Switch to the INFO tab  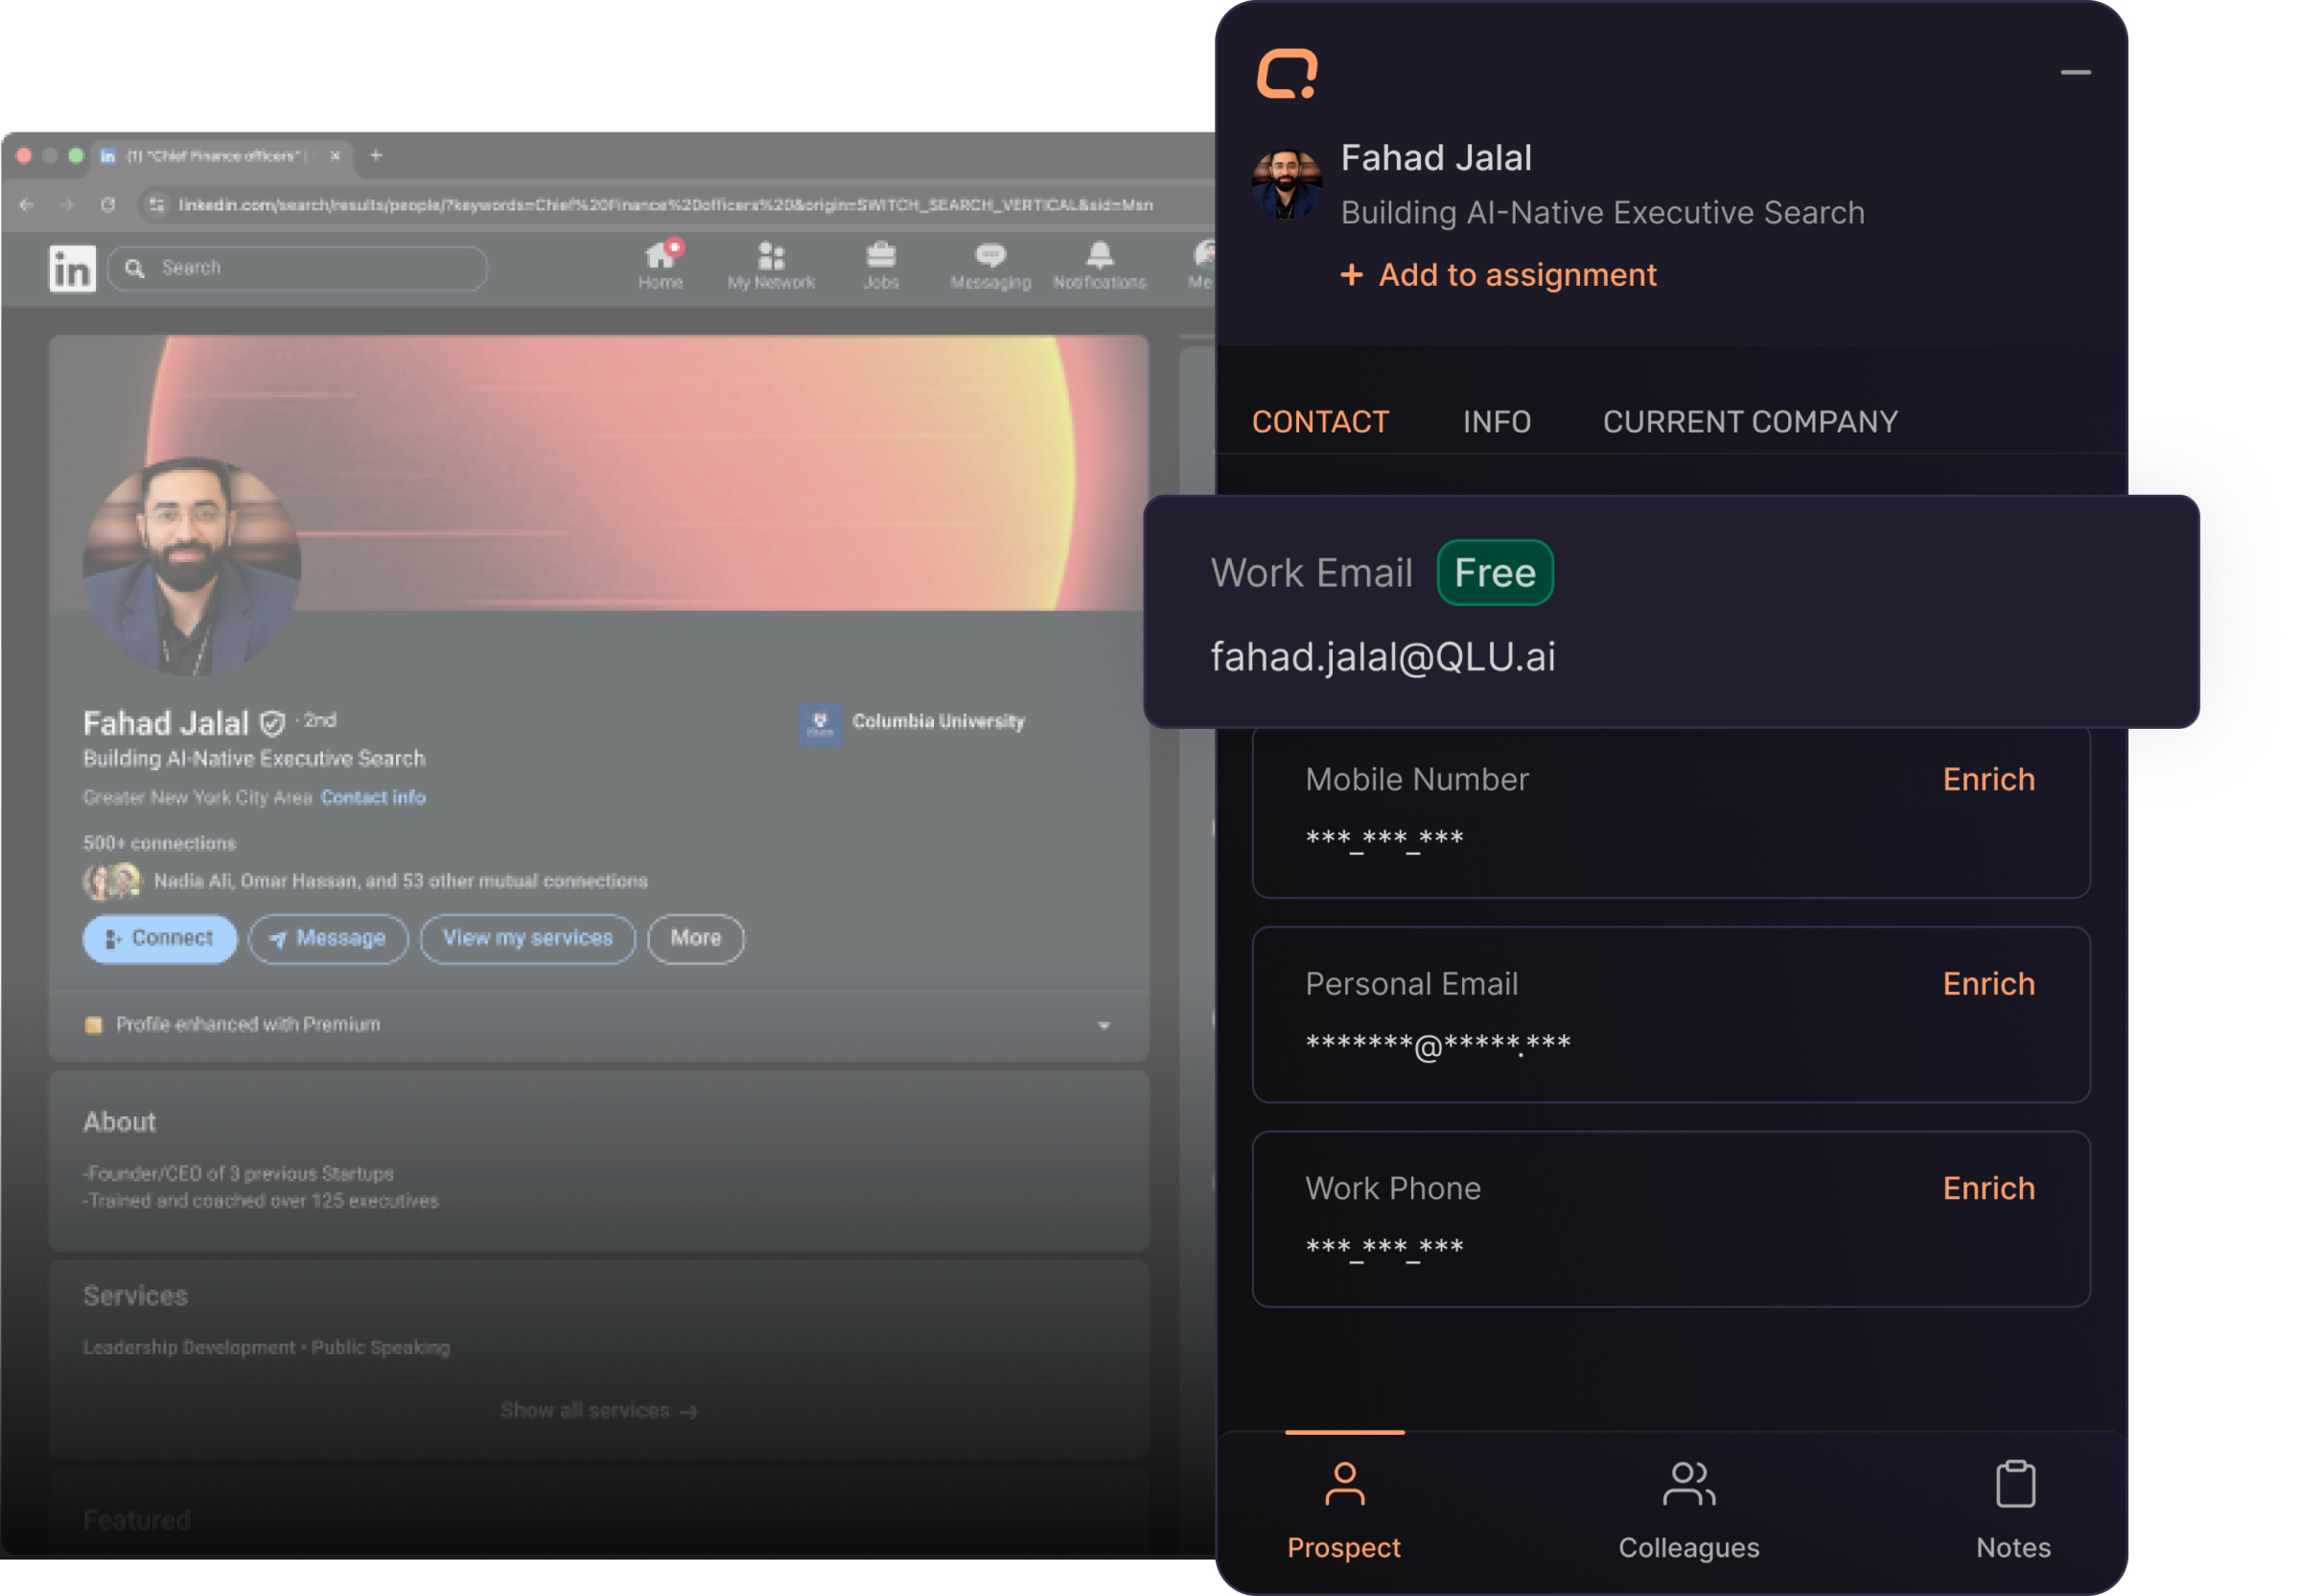click(x=1497, y=422)
